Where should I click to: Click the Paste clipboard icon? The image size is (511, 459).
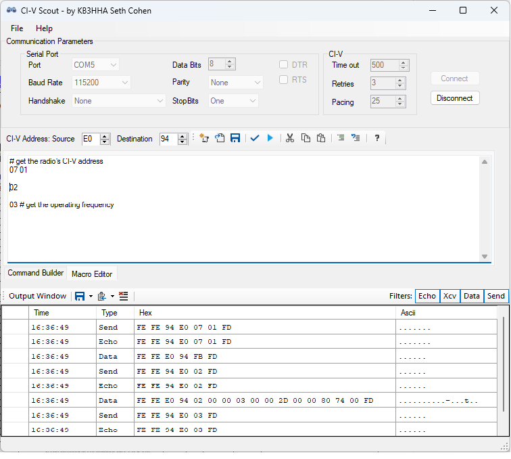(x=321, y=138)
